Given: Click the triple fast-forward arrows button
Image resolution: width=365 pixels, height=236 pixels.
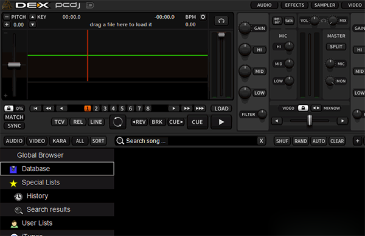Looking at the screenshot, I should tap(200, 109).
